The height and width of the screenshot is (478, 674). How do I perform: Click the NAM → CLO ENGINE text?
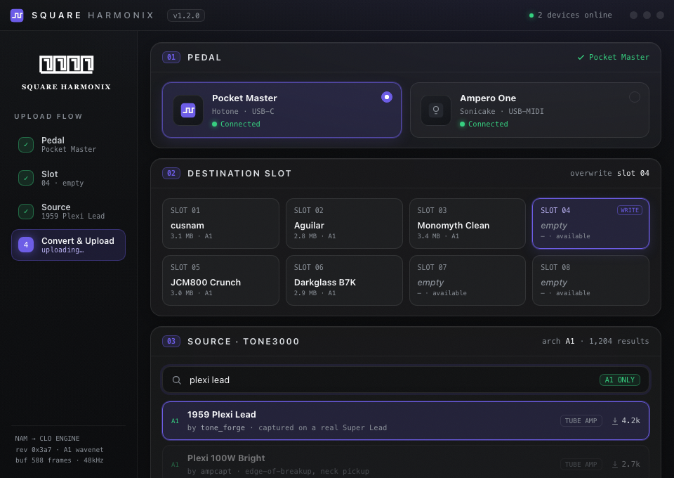pyautogui.click(x=47, y=439)
